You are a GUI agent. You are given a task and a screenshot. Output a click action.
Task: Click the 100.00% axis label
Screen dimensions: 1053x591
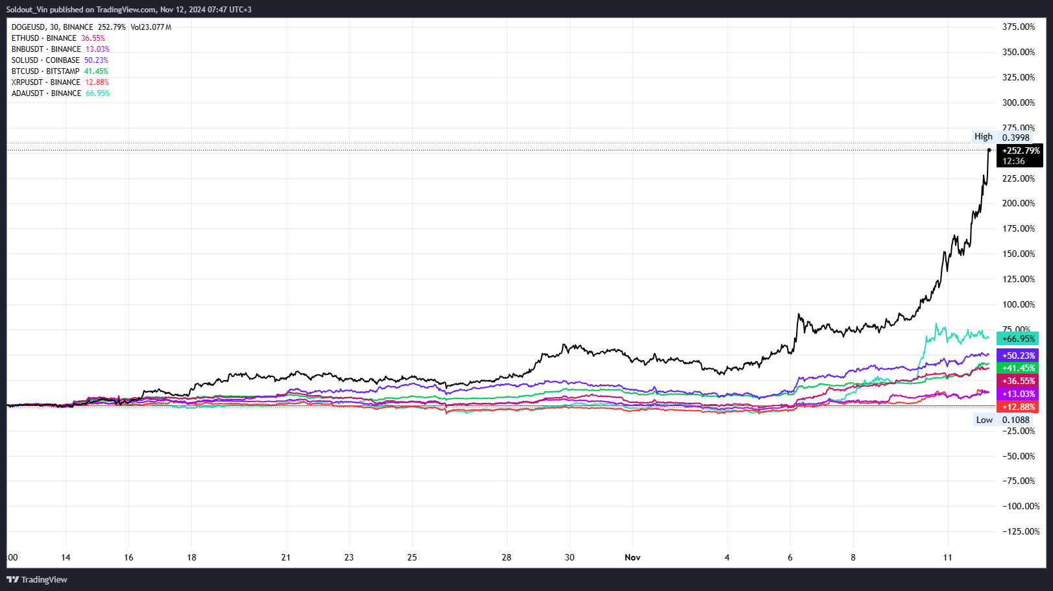(x=1019, y=304)
